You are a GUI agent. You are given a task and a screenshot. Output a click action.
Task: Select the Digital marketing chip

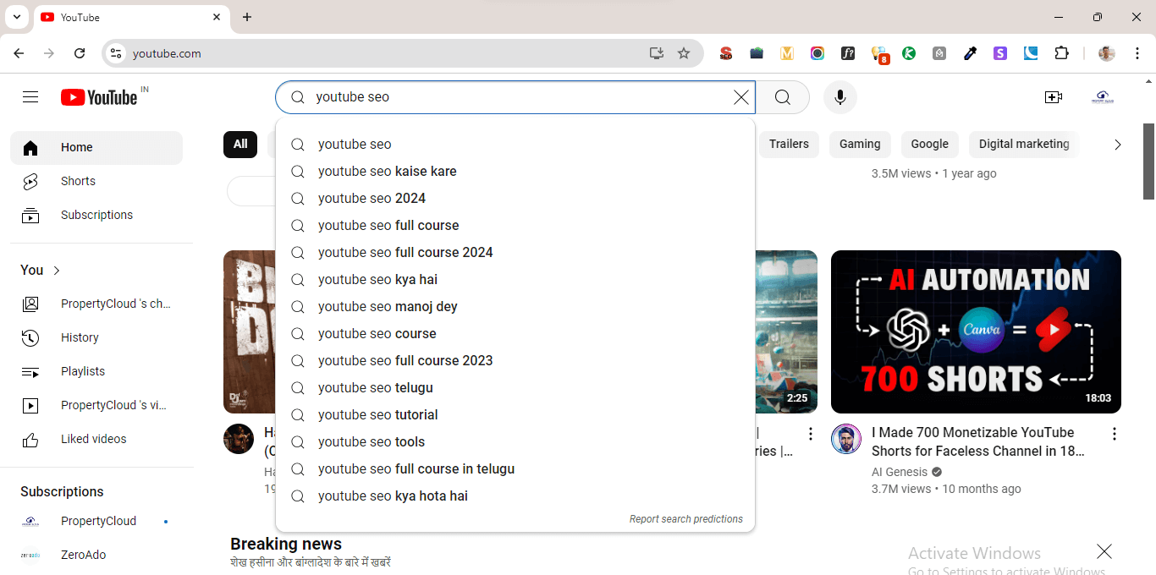1024,144
